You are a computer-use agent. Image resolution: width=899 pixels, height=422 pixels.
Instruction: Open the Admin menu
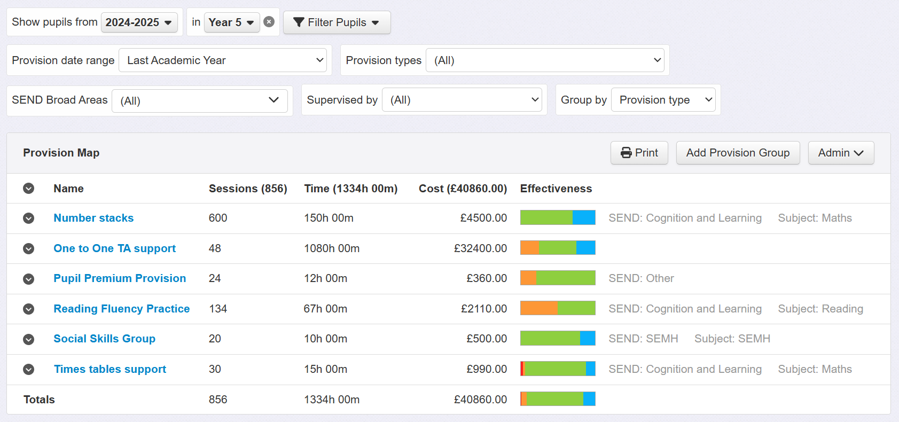click(841, 153)
